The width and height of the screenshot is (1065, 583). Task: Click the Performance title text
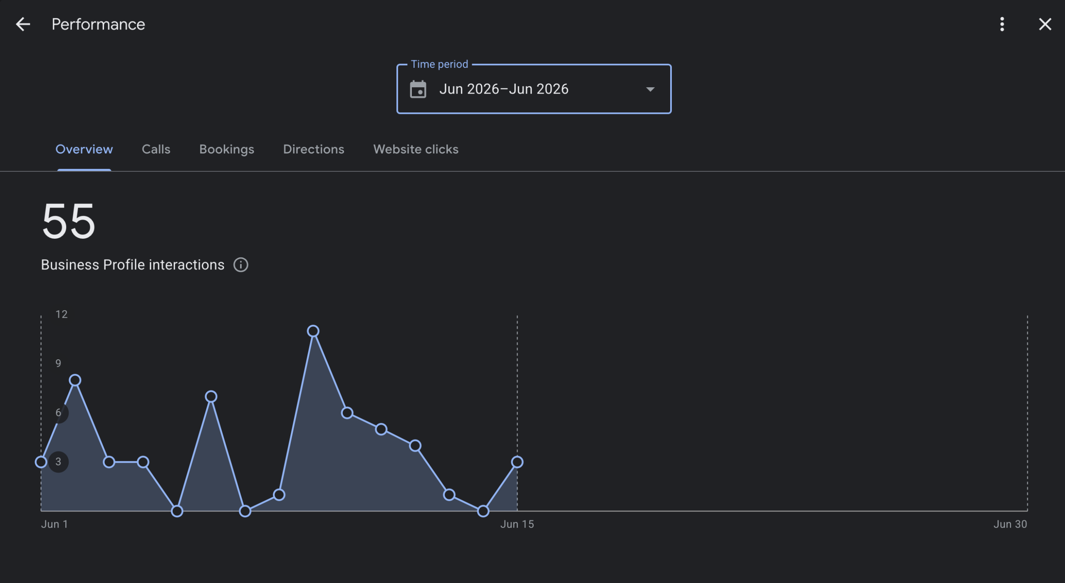98,24
